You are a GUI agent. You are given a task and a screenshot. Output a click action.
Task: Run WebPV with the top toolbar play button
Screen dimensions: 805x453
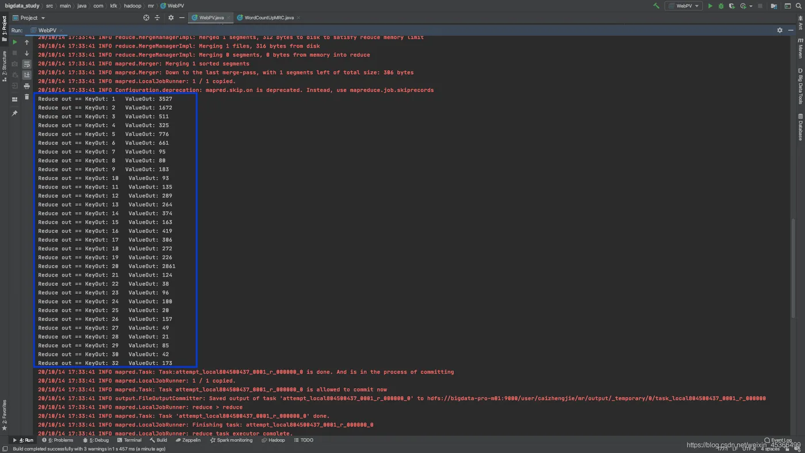[x=710, y=6]
